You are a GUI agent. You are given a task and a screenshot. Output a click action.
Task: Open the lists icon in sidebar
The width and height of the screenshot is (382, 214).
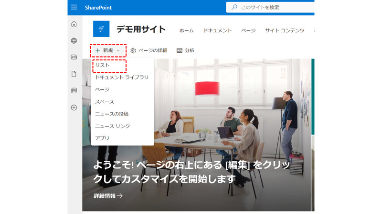[x=74, y=90]
